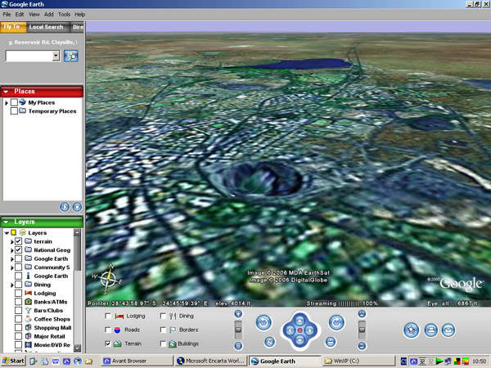
Task: Add a placemark with pushpin icon
Action: click(411, 330)
